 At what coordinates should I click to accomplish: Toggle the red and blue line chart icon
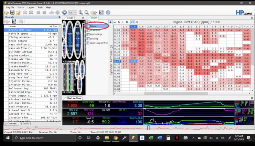[x=137, y=22]
